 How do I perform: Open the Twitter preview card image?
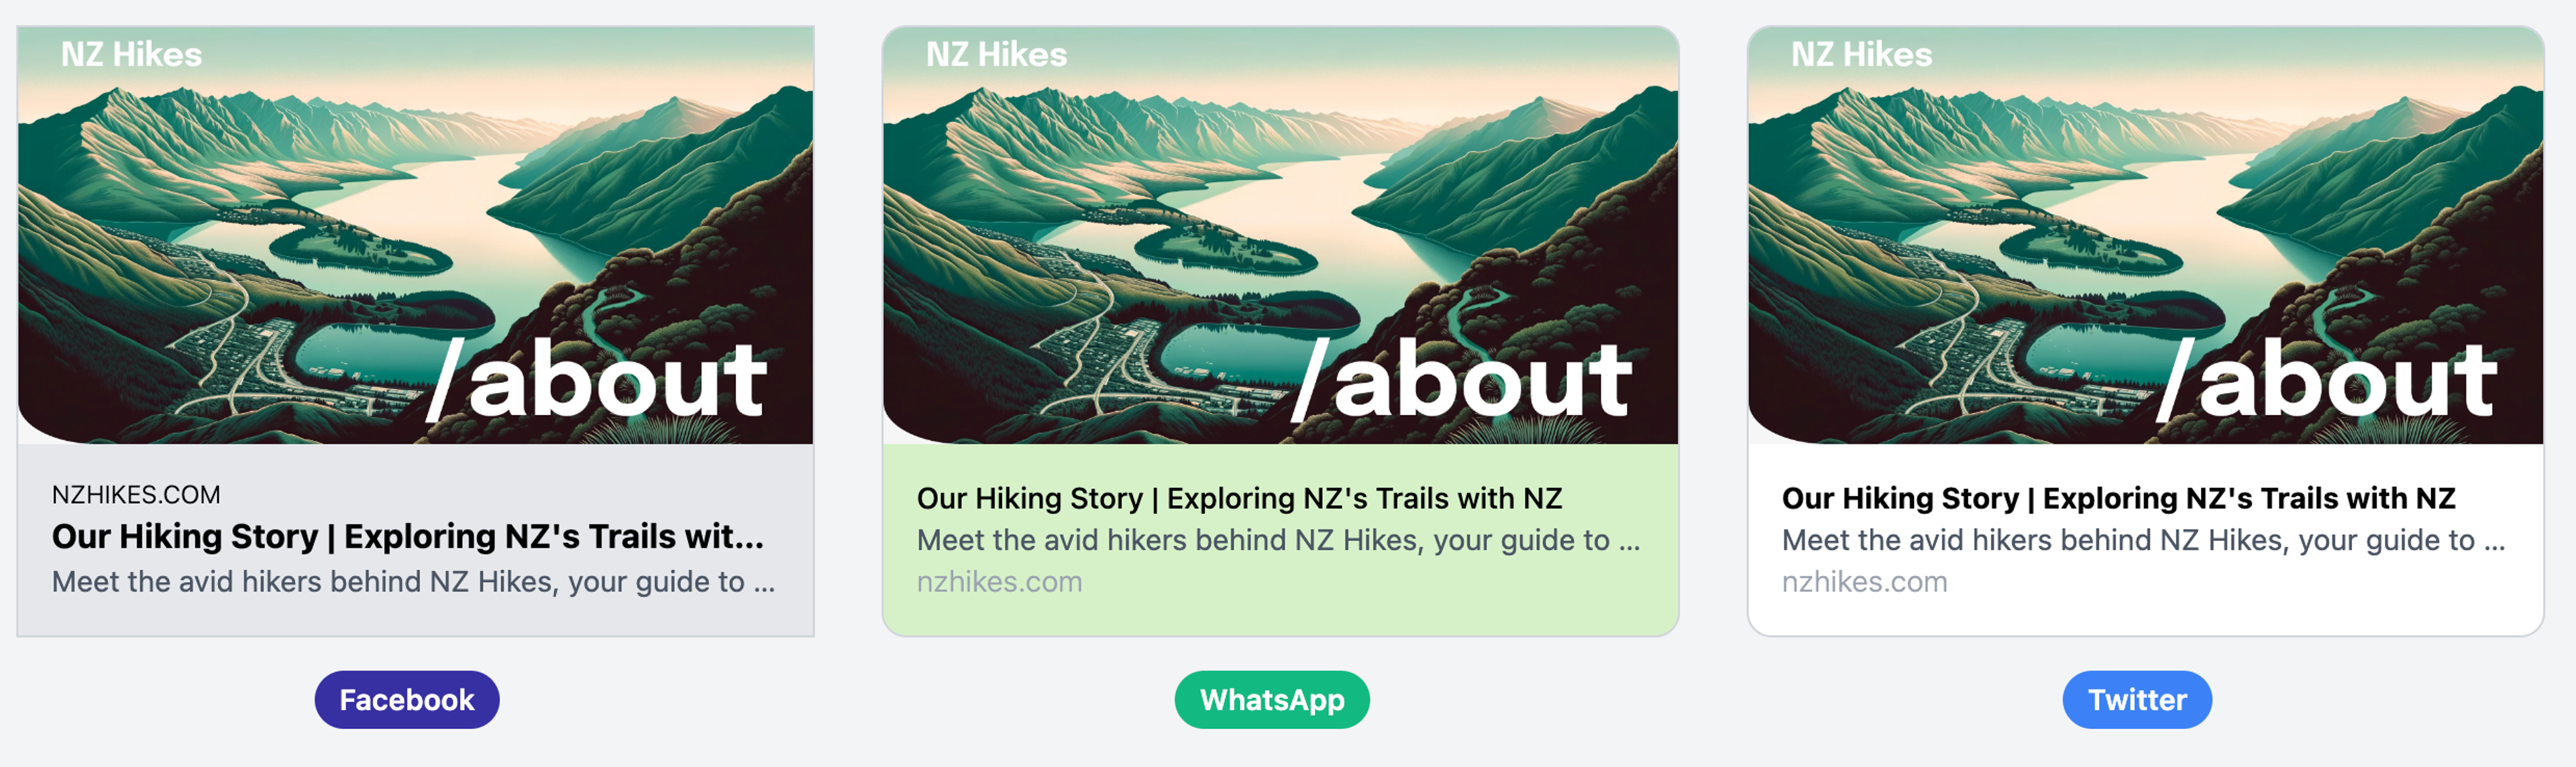click(2145, 235)
